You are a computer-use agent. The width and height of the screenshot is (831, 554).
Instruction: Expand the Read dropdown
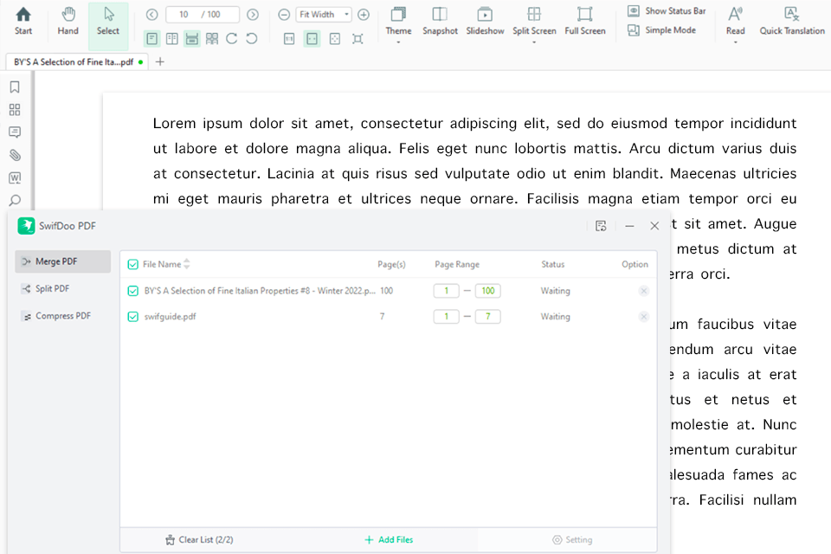(735, 42)
